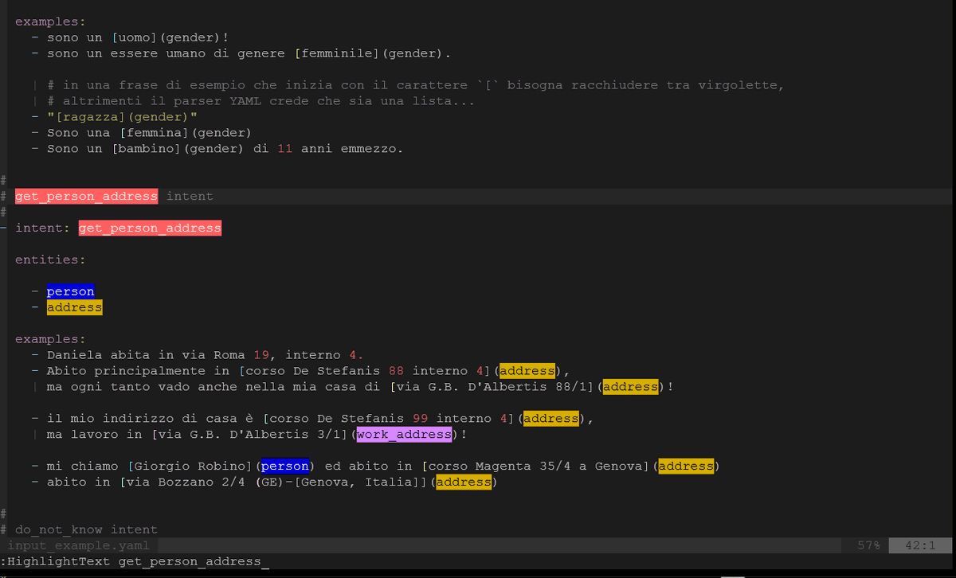Click the phrase 'ma ogni tanto vado anche'

click(142, 387)
